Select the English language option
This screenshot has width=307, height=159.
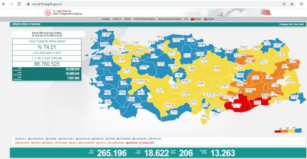210,19
